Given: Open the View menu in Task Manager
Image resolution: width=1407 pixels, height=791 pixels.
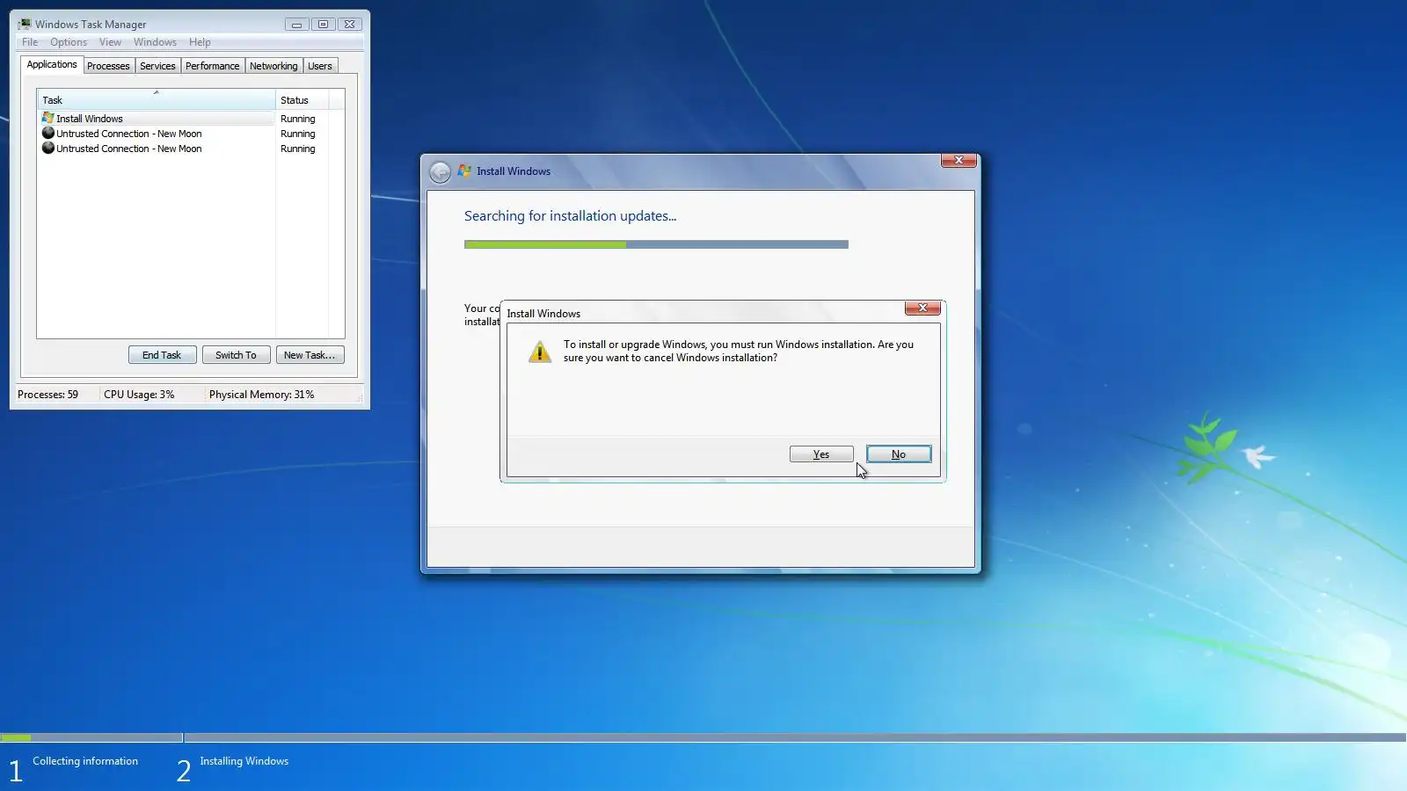Looking at the screenshot, I should 110,42.
